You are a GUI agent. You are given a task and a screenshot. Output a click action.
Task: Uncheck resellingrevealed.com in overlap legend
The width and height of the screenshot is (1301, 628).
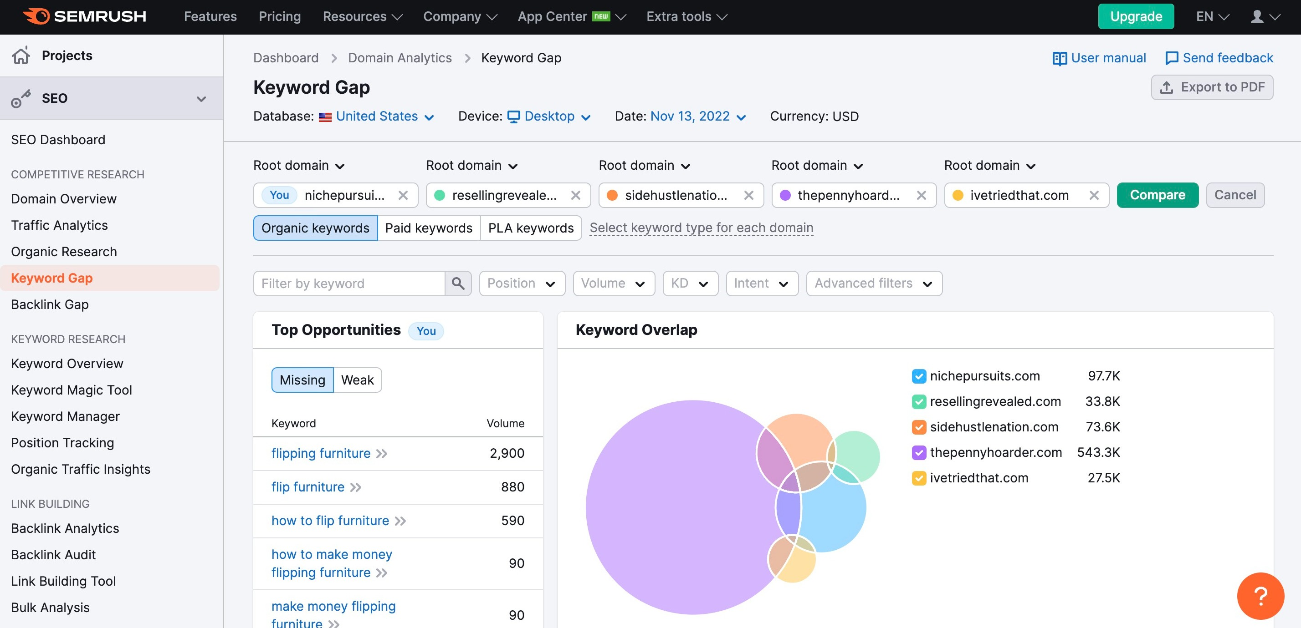click(919, 402)
